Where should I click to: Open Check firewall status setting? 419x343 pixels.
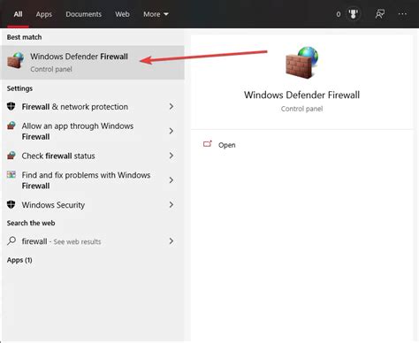(93, 156)
